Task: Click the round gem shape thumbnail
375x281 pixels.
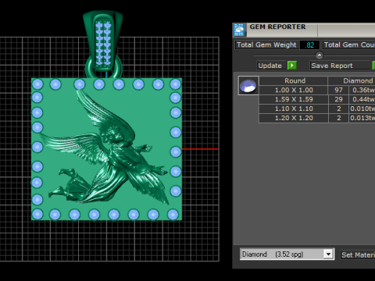Action: click(x=248, y=86)
